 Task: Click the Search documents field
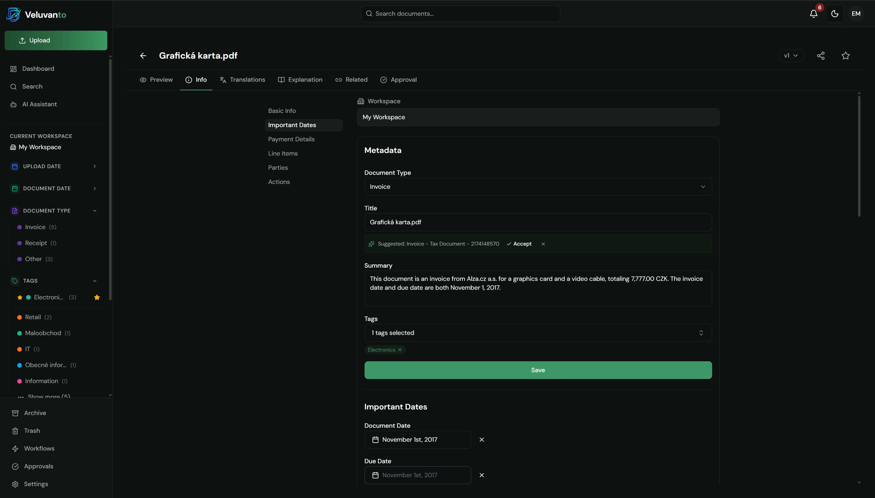click(460, 14)
